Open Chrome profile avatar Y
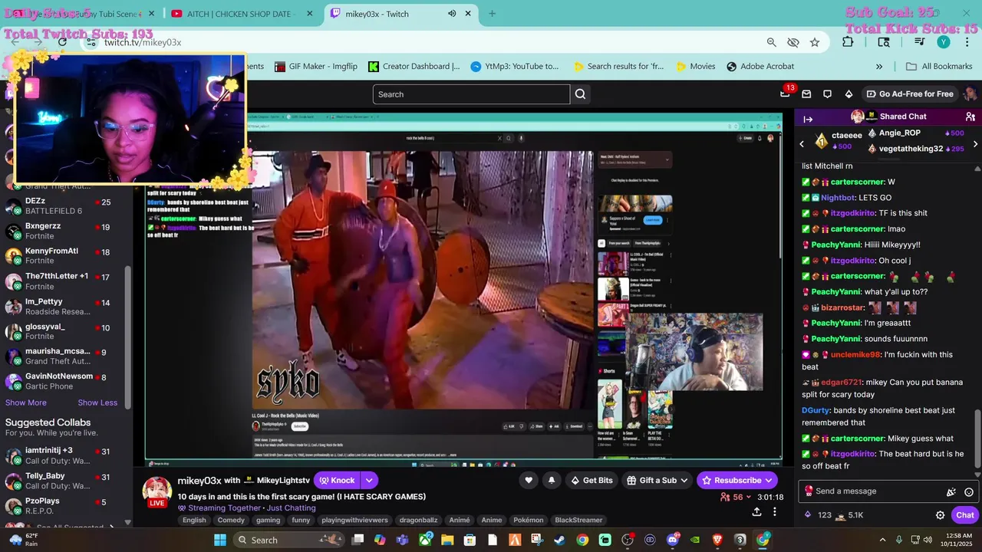The height and width of the screenshot is (552, 982). tap(944, 42)
